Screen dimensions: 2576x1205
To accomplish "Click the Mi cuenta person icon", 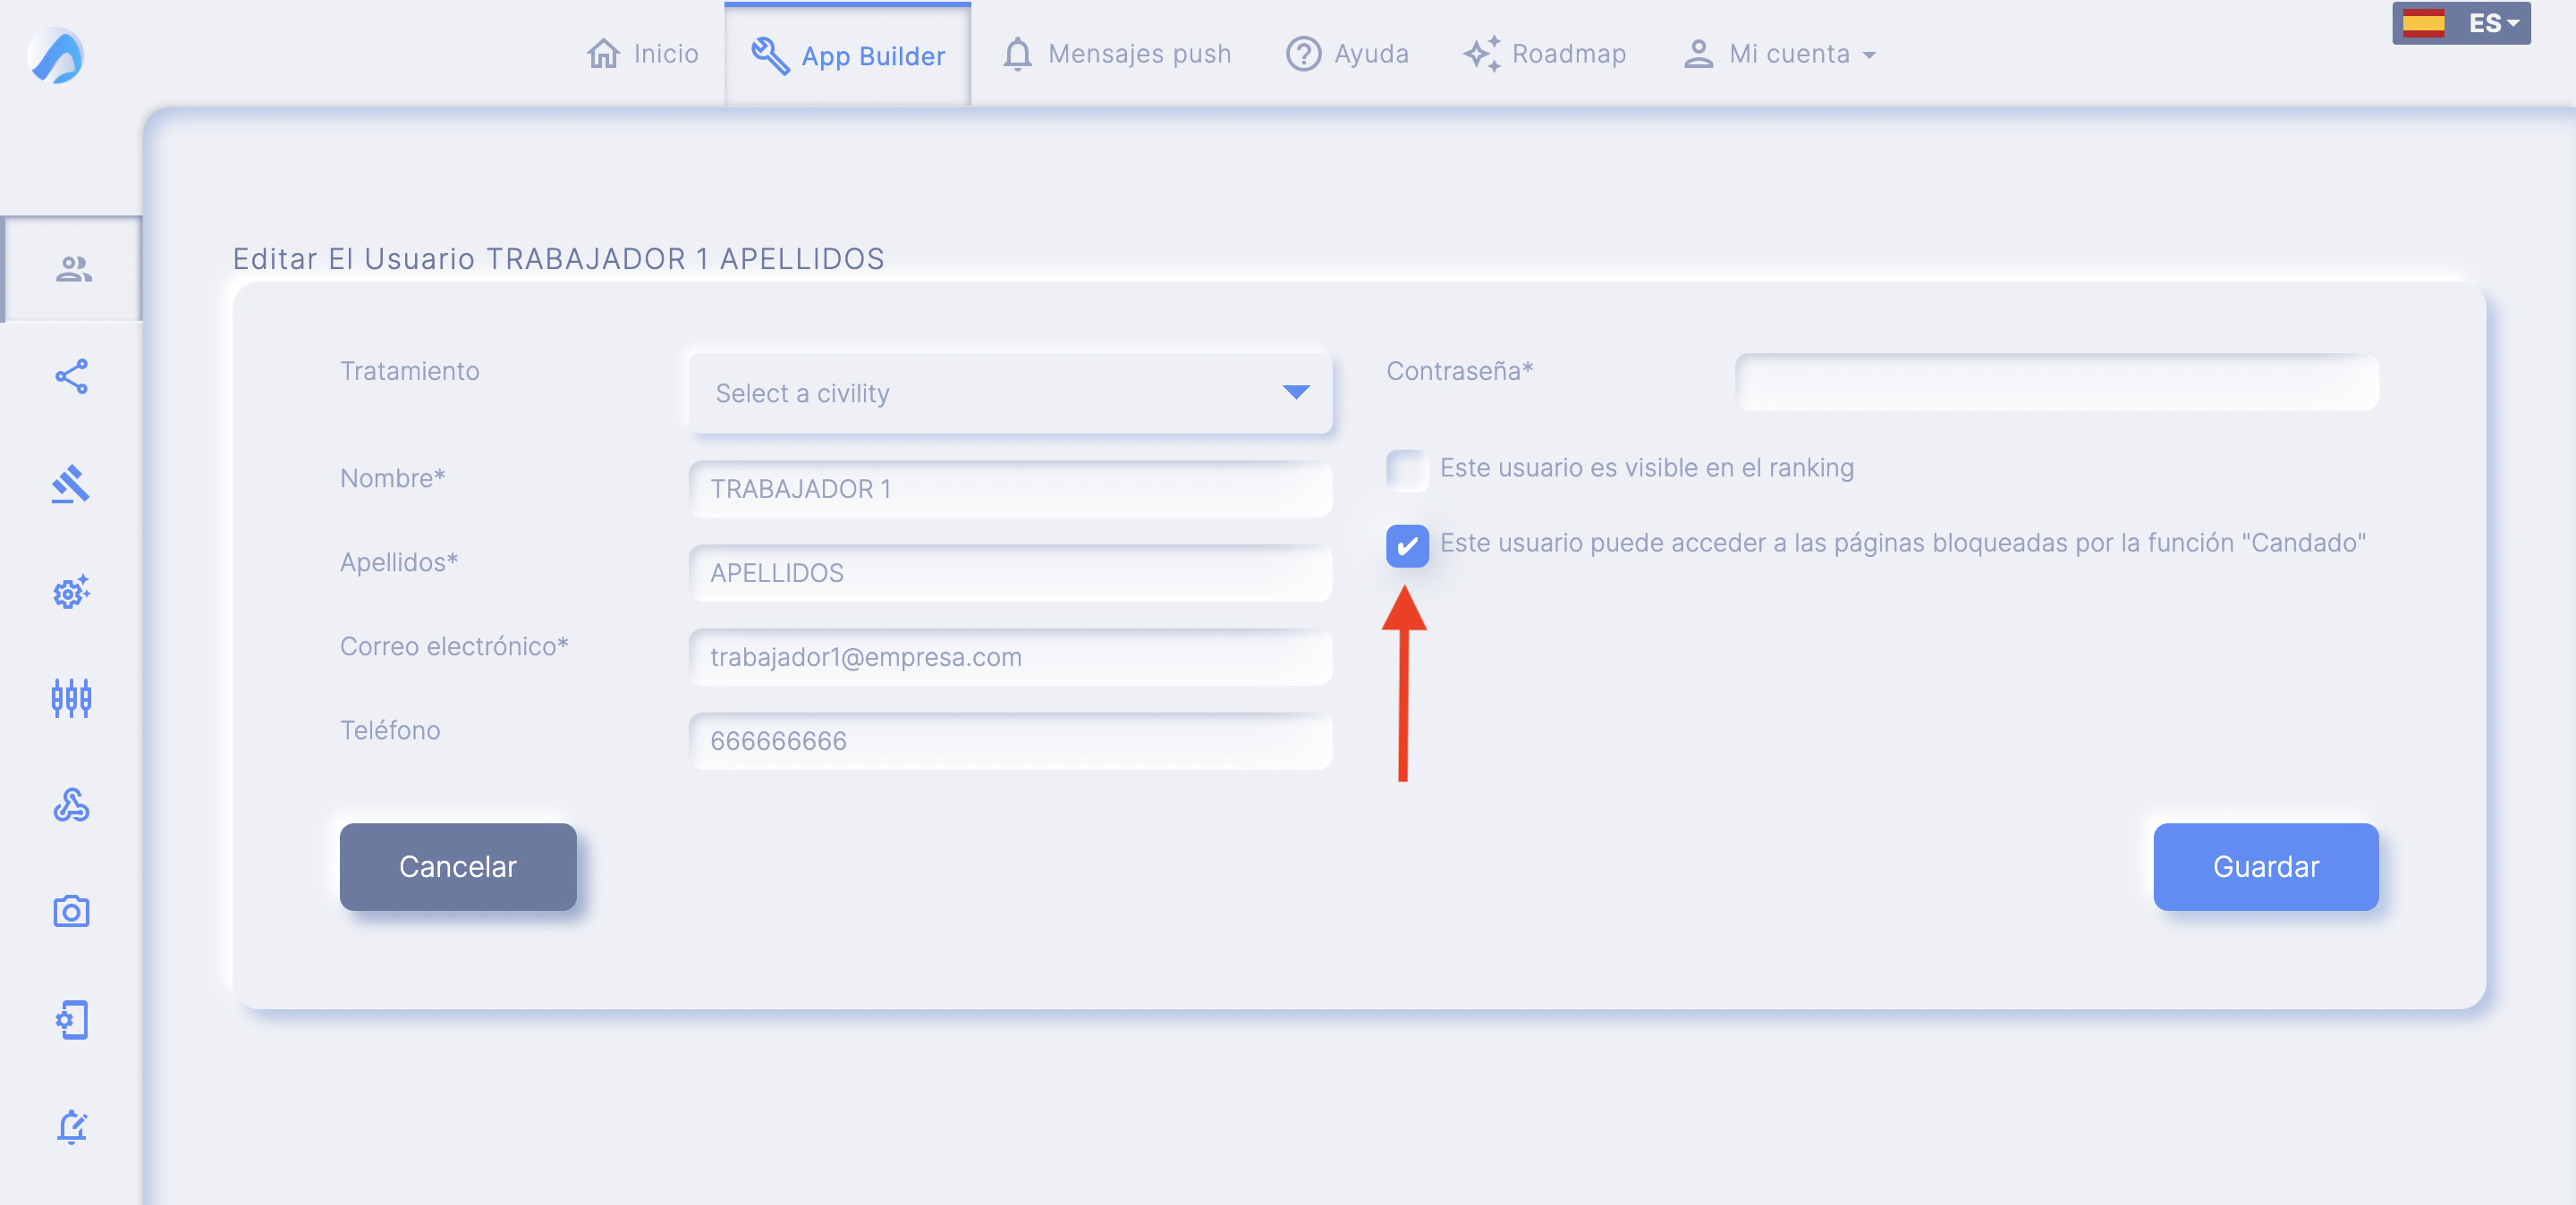I will coord(1698,54).
